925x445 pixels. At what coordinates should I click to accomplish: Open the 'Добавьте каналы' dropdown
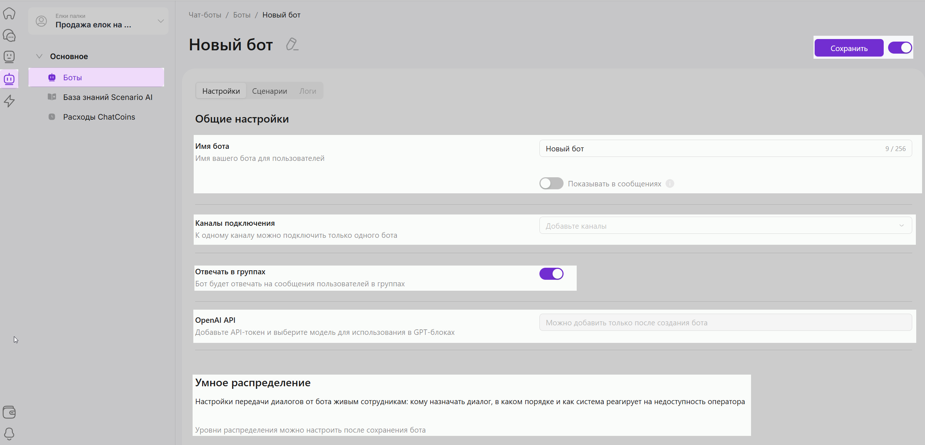point(725,226)
